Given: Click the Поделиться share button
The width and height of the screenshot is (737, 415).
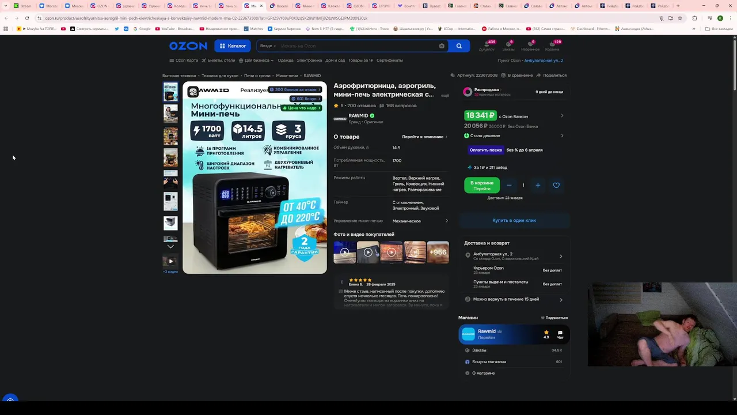Looking at the screenshot, I should pyautogui.click(x=552, y=76).
